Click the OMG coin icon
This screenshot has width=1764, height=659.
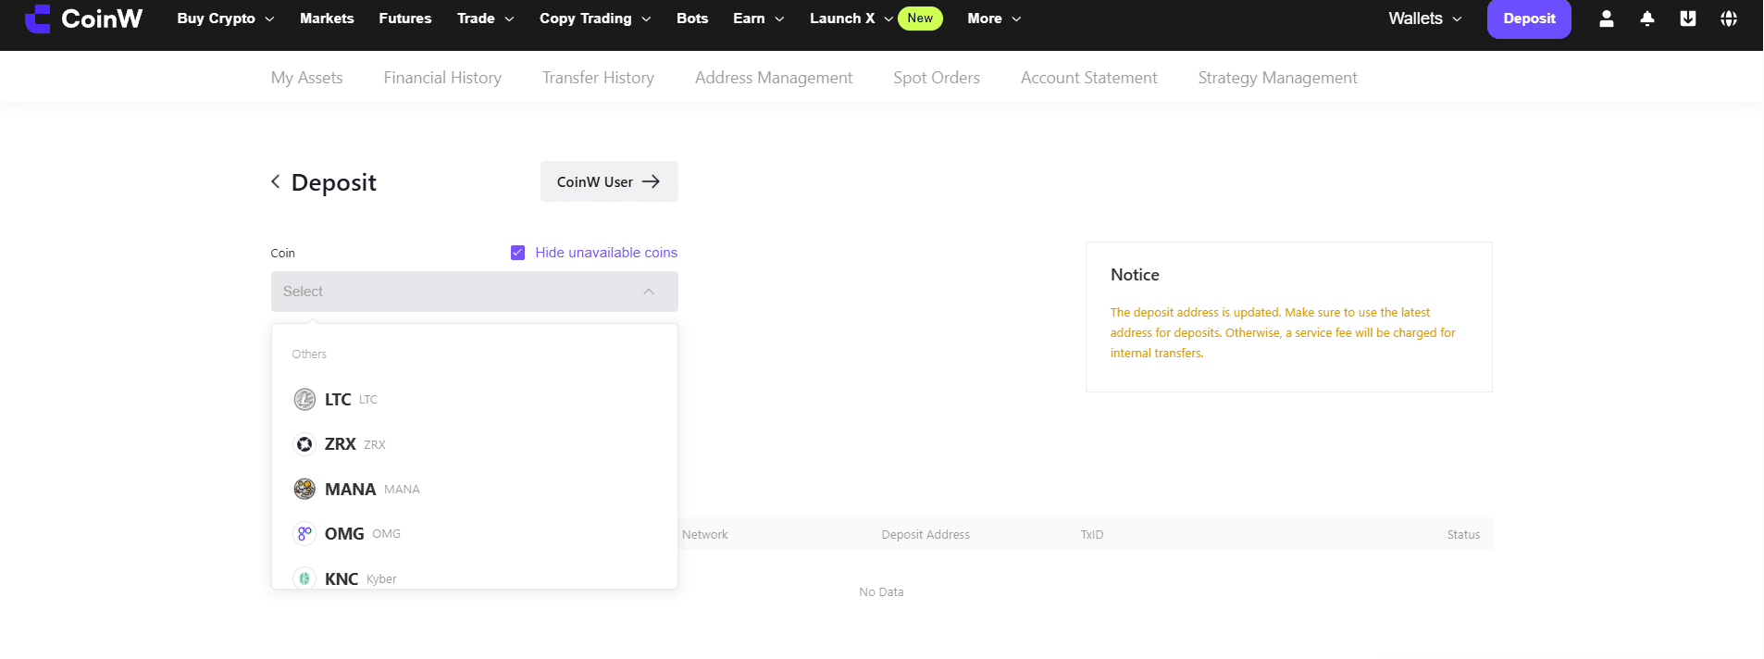[x=304, y=533]
